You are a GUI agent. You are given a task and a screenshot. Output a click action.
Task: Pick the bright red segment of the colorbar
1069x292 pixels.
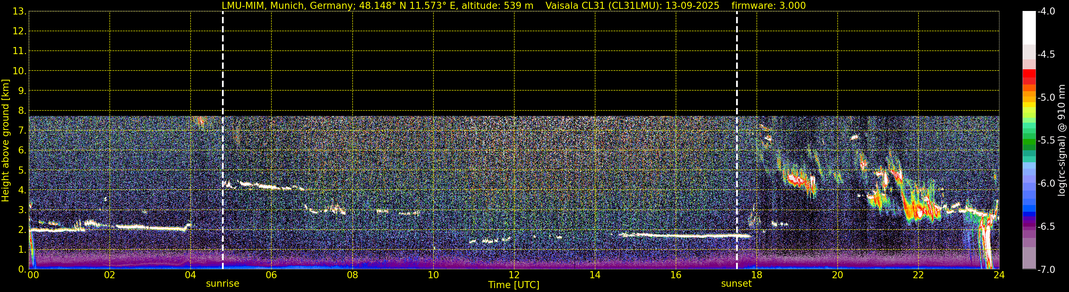[x=1029, y=74]
